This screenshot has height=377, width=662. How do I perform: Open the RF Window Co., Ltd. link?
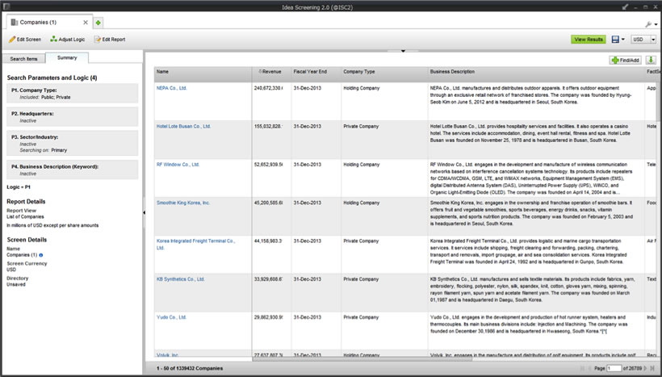(178, 165)
